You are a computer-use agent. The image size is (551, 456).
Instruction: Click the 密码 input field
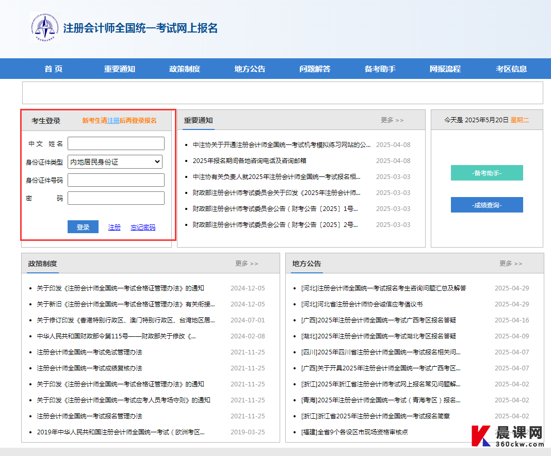(116, 198)
